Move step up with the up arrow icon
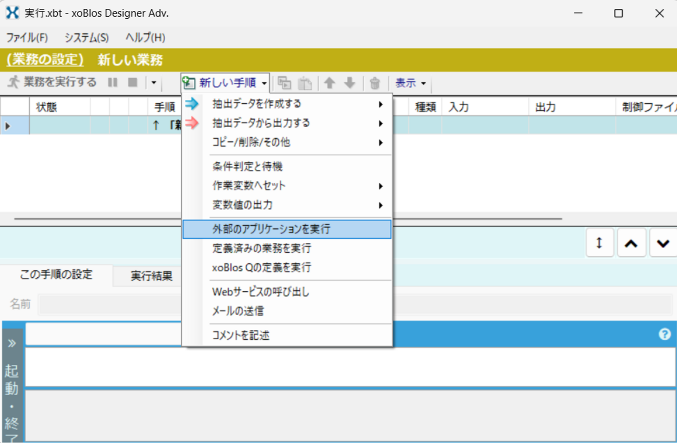677x443 pixels. coord(329,83)
